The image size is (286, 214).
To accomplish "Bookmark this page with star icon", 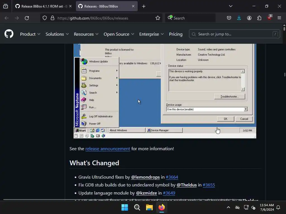I will (x=158, y=18).
